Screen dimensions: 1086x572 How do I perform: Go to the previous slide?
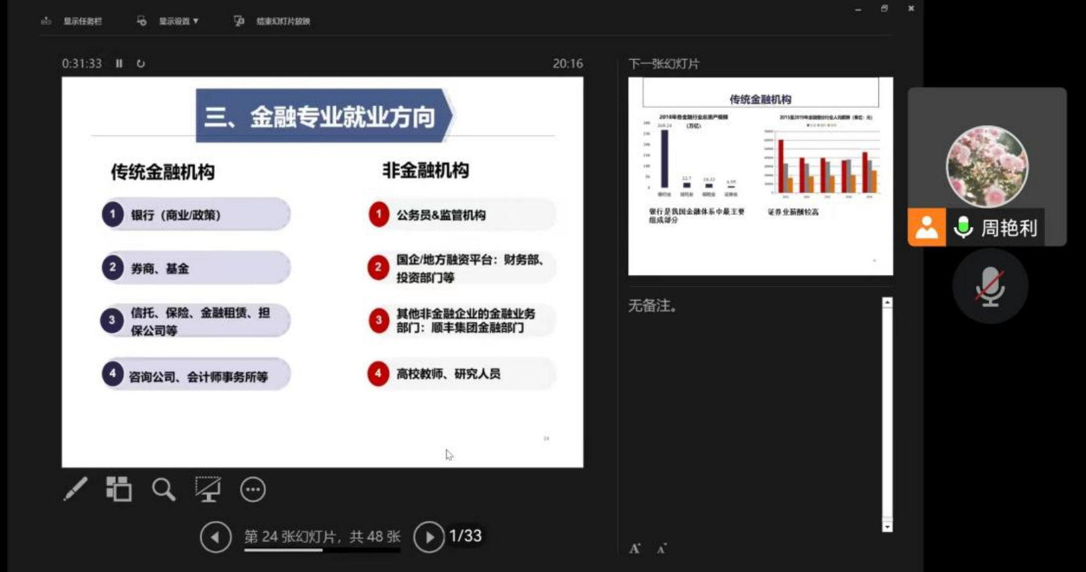click(x=215, y=537)
